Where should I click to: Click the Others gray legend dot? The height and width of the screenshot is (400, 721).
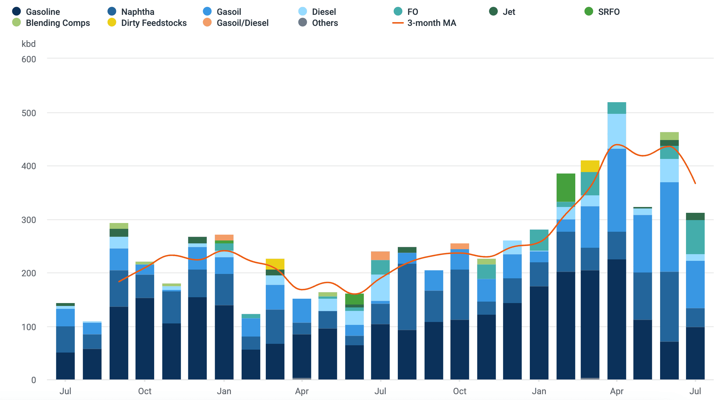(x=303, y=22)
